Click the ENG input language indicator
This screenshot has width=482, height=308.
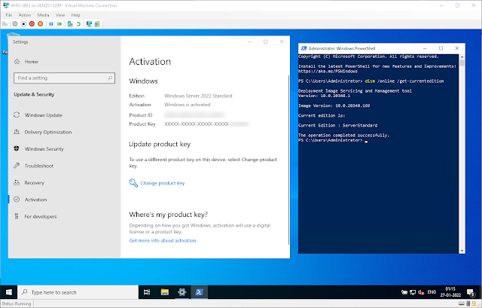[x=432, y=292]
